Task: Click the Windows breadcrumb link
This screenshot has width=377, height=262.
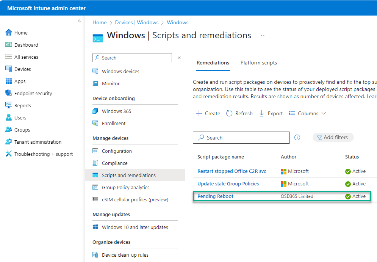Action: 178,22
